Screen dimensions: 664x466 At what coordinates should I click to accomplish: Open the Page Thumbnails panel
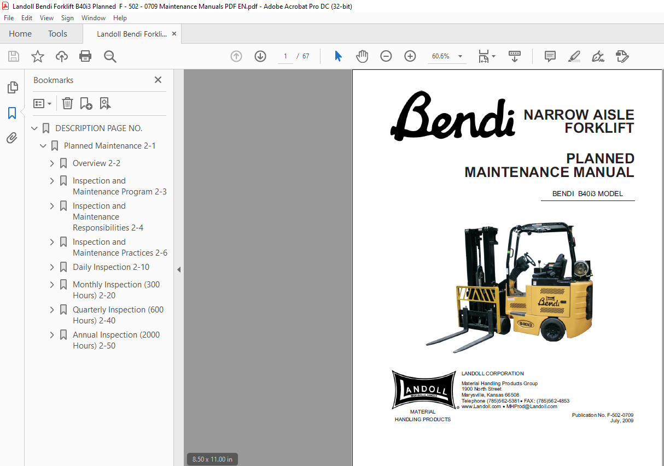12,87
